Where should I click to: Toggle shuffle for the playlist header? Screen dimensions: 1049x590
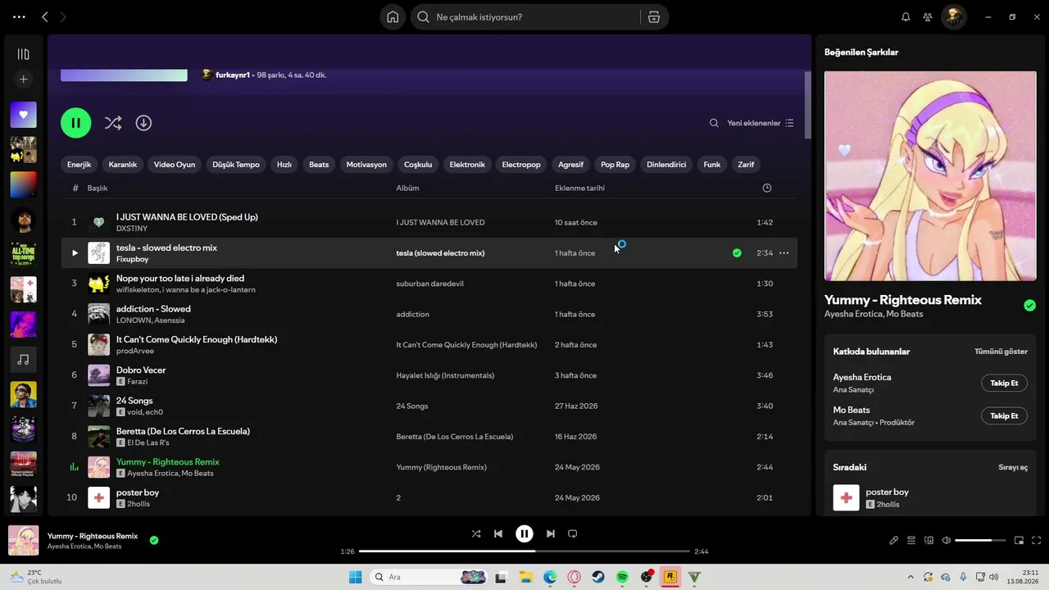pyautogui.click(x=113, y=123)
